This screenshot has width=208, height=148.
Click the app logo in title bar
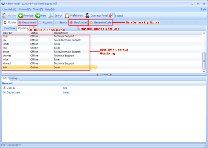[x=3, y=4]
